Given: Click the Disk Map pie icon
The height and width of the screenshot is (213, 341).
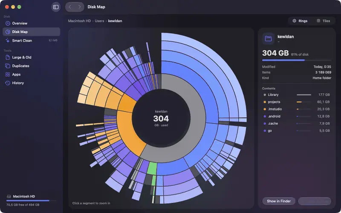Looking at the screenshot, I should tap(8, 32).
